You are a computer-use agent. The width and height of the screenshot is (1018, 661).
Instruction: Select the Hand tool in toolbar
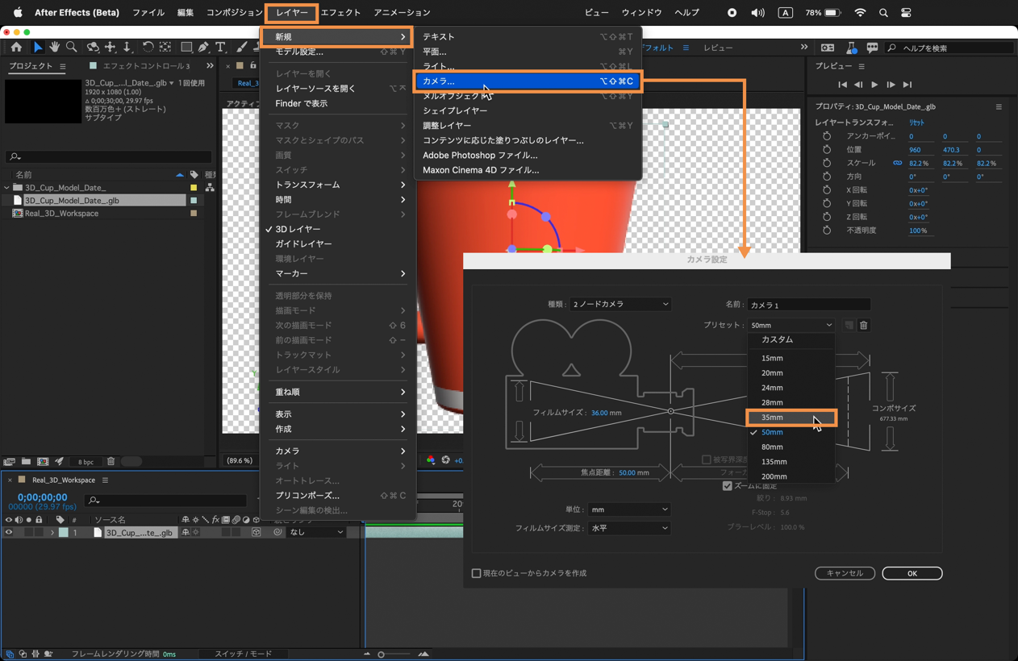pos(54,48)
